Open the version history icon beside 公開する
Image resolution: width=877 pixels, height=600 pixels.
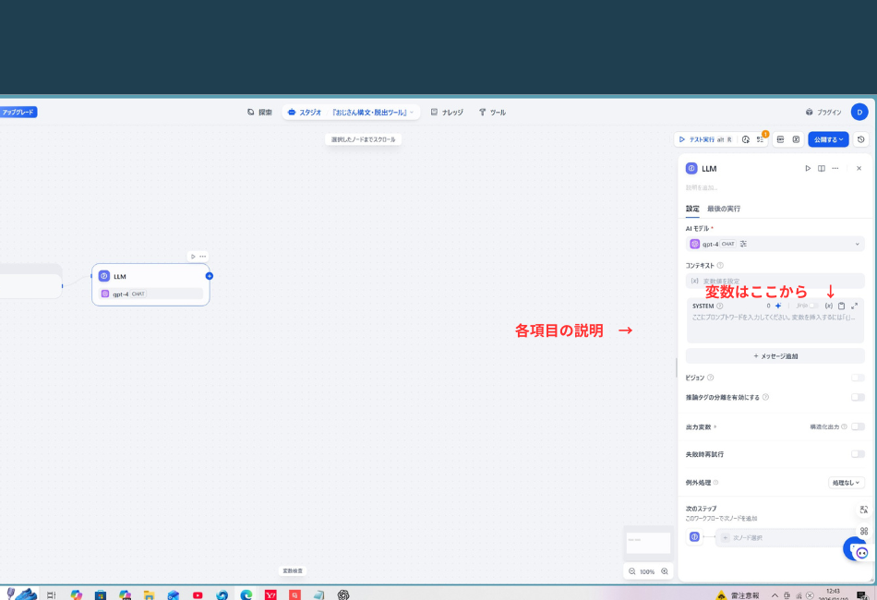(860, 138)
